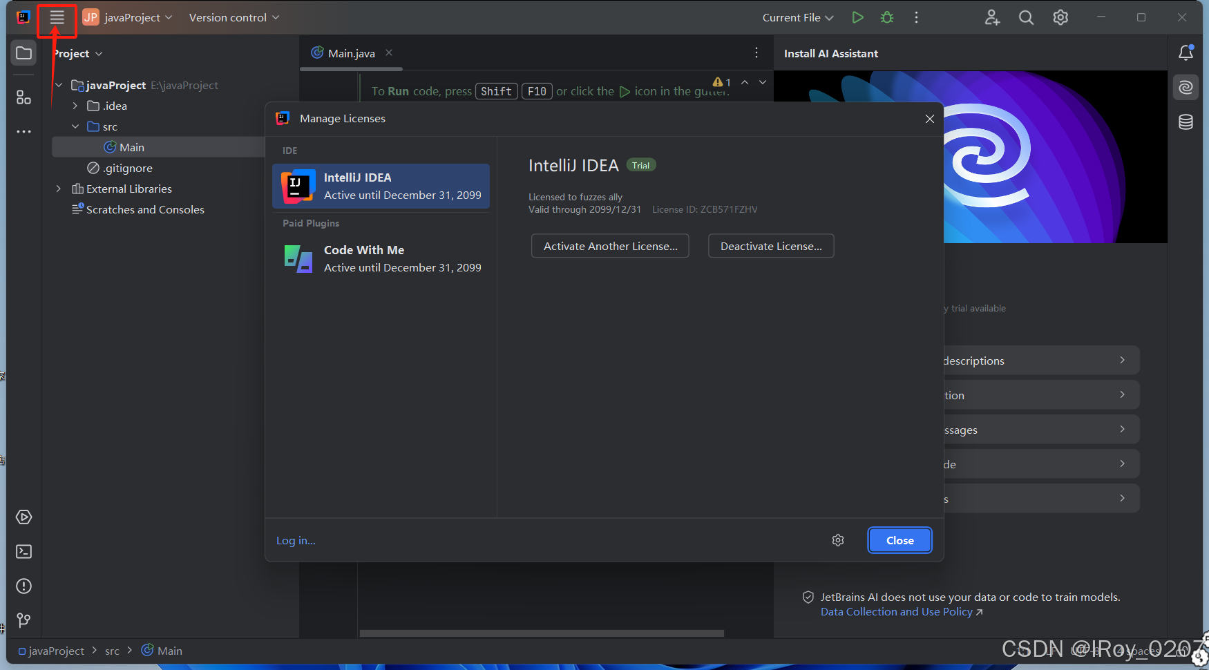This screenshot has width=1209, height=670.
Task: Click the Log in link
Action: (296, 540)
